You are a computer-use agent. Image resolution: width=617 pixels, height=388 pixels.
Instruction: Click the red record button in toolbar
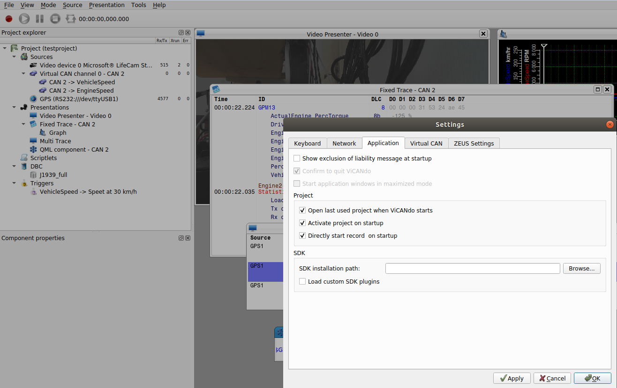9,19
